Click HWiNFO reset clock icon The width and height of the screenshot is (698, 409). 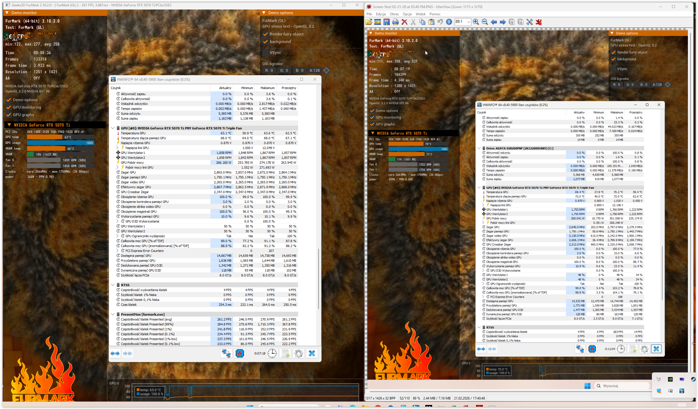tap(272, 353)
